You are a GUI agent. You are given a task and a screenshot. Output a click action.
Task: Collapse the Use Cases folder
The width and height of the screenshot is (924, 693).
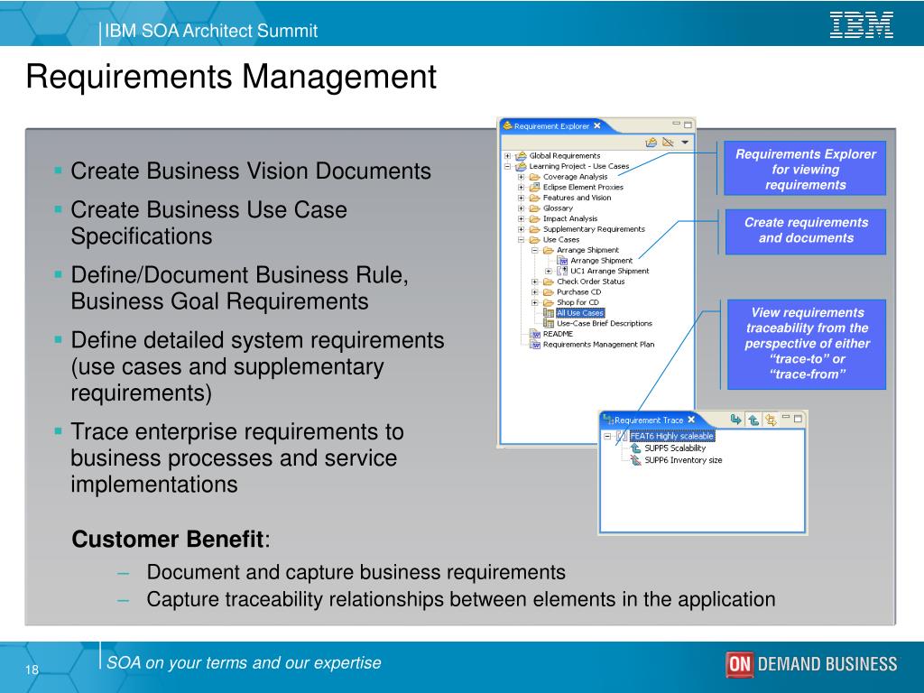[521, 240]
